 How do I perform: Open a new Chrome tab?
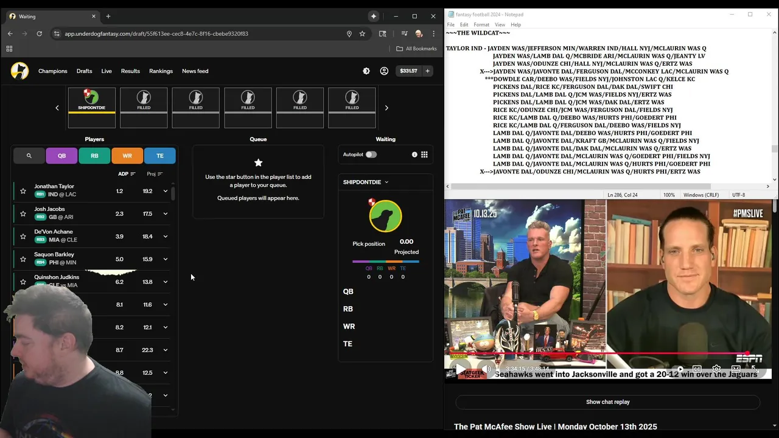pos(108,16)
